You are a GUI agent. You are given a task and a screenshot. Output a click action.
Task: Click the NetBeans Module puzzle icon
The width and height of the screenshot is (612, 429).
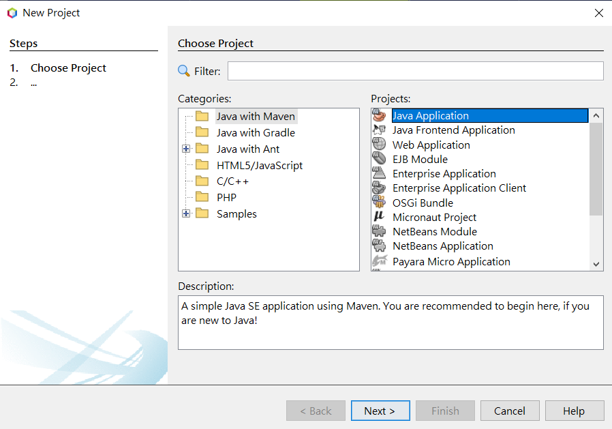(379, 231)
